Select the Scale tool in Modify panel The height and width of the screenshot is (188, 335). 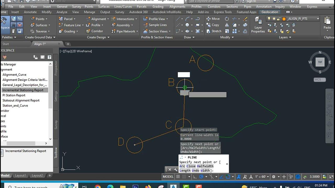[x=227, y=31]
